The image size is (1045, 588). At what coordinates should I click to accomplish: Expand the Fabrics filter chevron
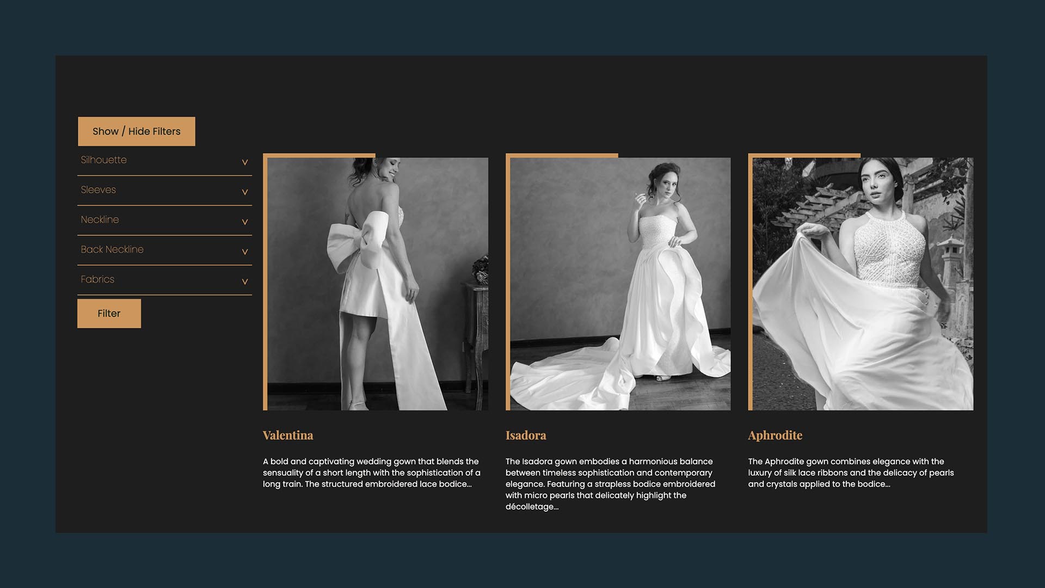(x=245, y=282)
